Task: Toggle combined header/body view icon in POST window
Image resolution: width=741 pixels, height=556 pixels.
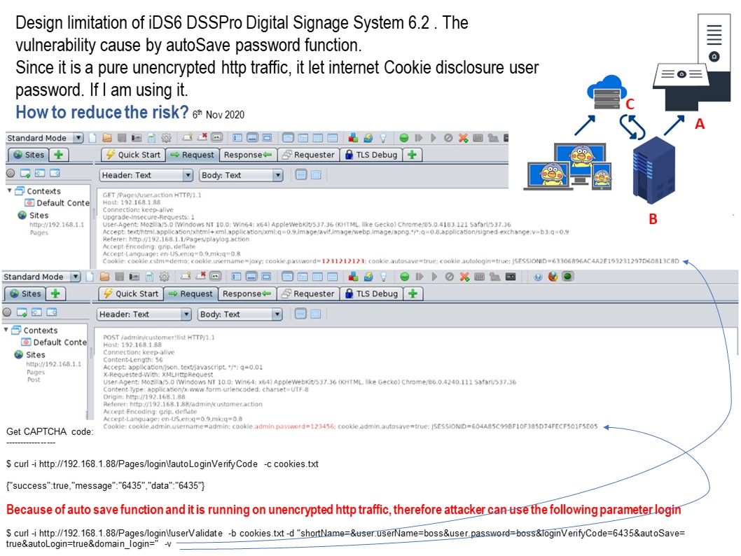Action: point(315,314)
